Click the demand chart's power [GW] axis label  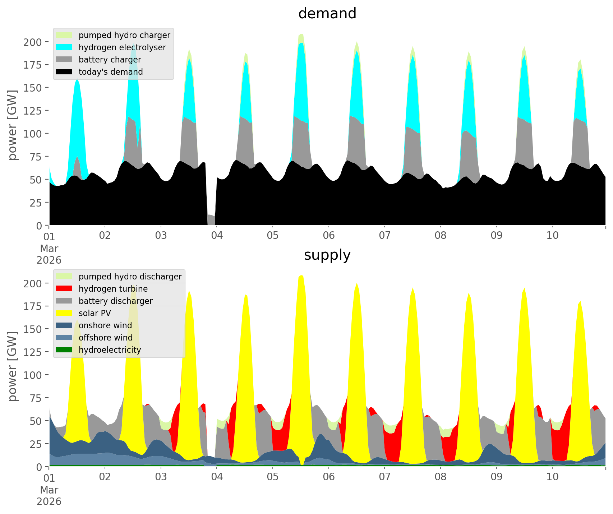click(13, 125)
